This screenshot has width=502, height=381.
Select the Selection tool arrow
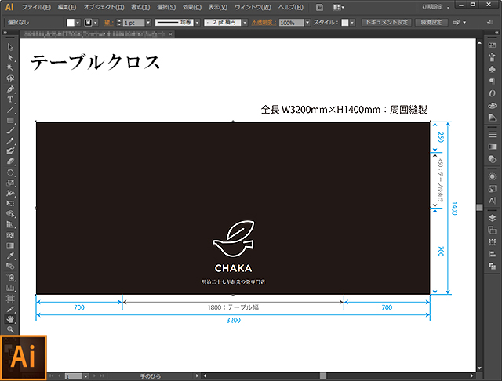(10, 48)
